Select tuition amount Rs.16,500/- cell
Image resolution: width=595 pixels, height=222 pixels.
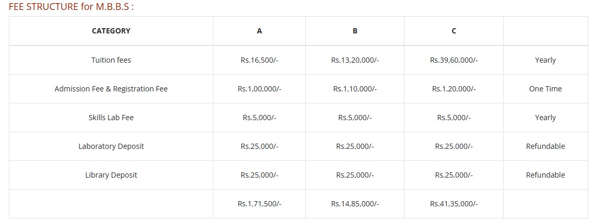[x=259, y=60]
